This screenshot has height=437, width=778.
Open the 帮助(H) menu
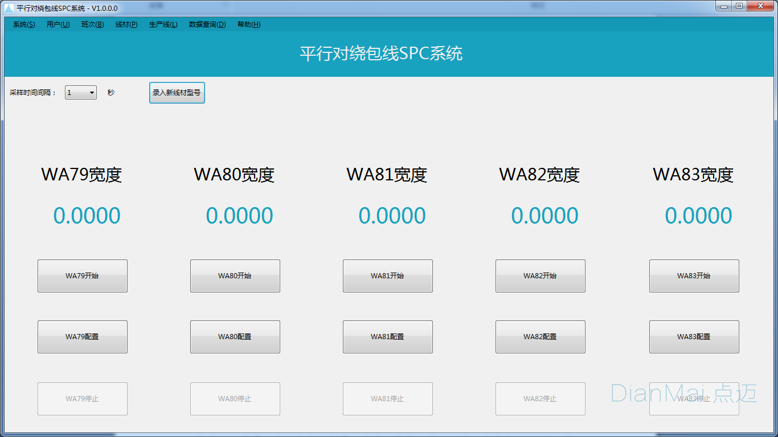point(249,24)
